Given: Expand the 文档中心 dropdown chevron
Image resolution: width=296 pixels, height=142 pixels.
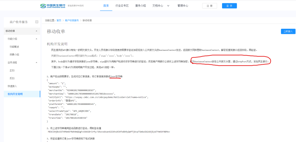Looking at the screenshot, I should click(168, 6).
